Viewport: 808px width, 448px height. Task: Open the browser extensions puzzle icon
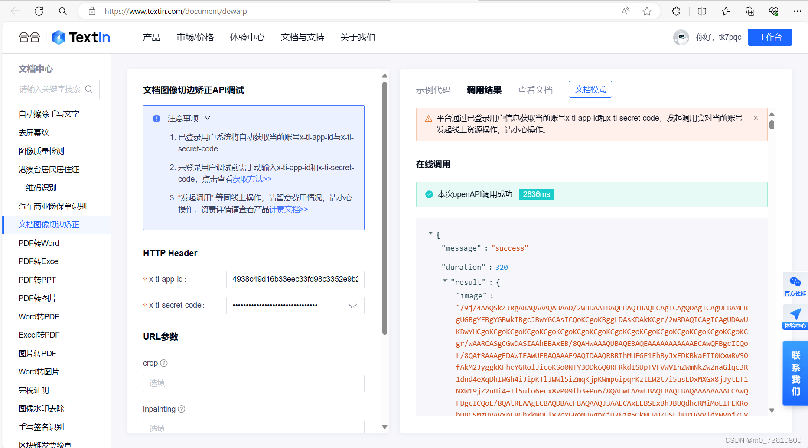(675, 11)
